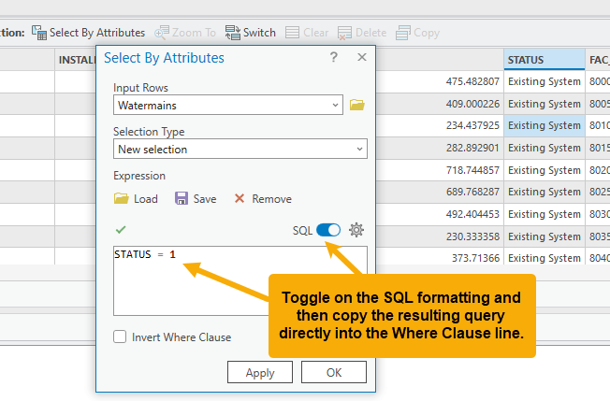Click the INSTALL column header

pos(76,60)
